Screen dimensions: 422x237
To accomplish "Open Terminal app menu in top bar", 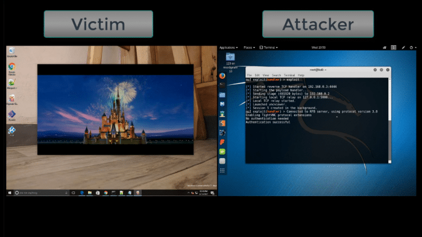I will [269, 48].
